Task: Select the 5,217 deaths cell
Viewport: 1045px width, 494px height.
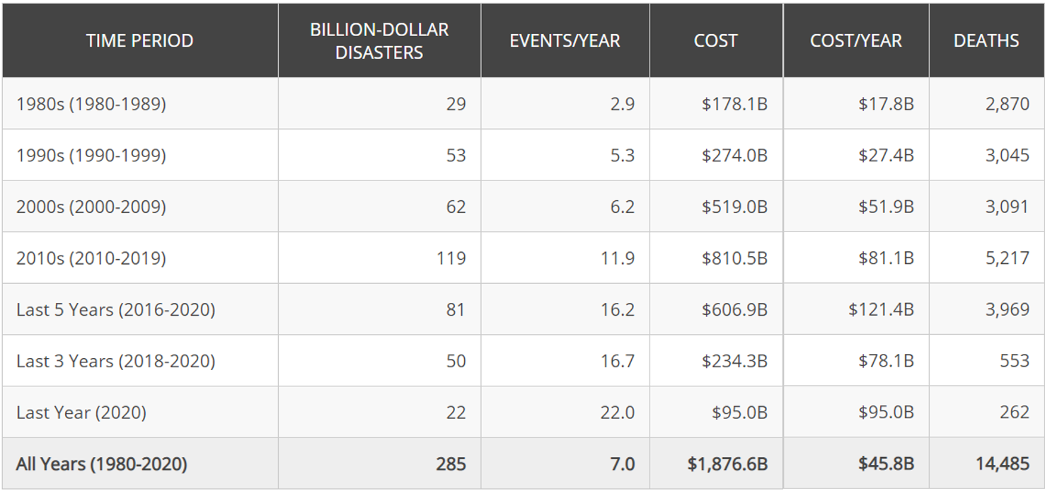Action: click(1007, 258)
